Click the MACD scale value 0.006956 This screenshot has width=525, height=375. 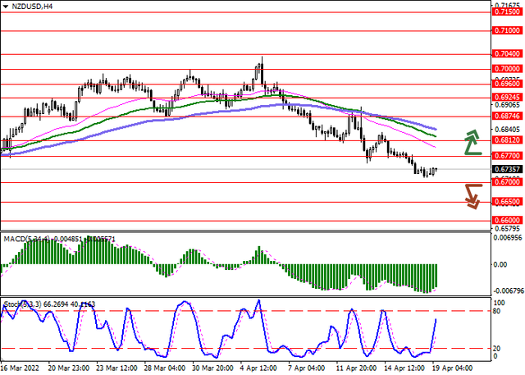click(508, 237)
